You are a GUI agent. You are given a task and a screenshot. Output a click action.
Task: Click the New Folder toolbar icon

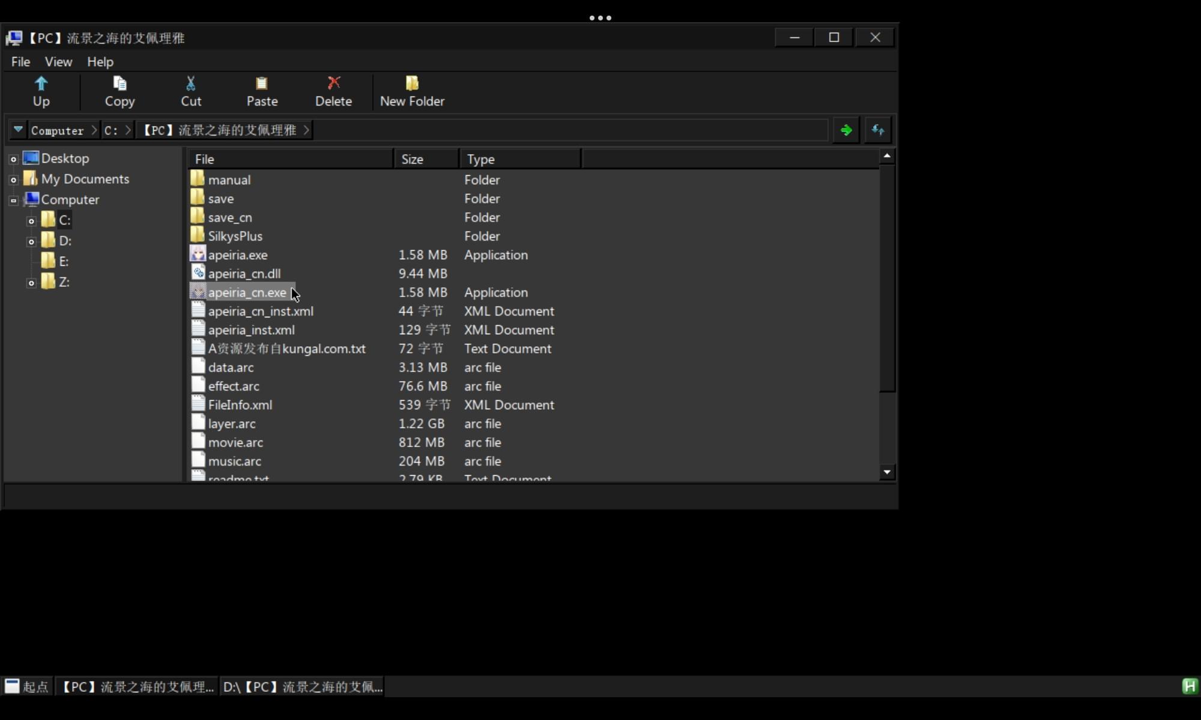(x=412, y=90)
